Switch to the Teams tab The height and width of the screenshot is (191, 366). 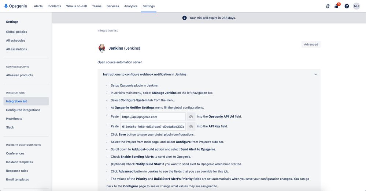click(97, 6)
